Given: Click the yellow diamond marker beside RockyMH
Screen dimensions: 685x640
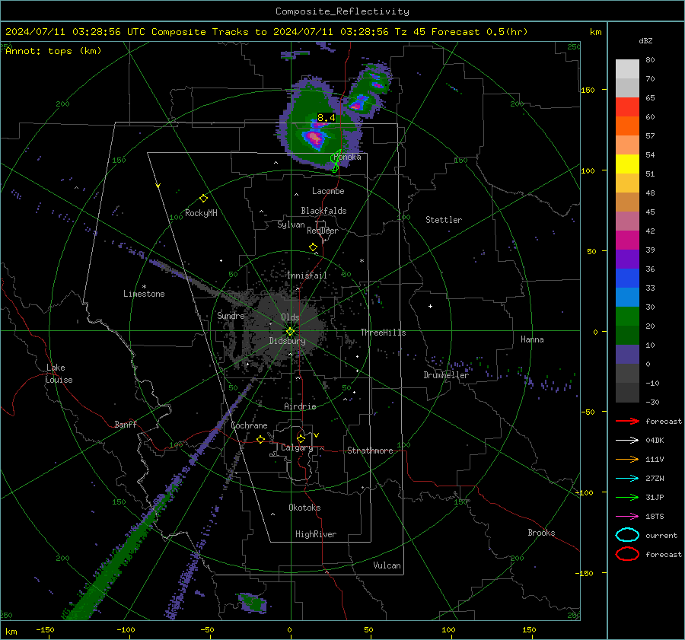Looking at the screenshot, I should [x=203, y=199].
